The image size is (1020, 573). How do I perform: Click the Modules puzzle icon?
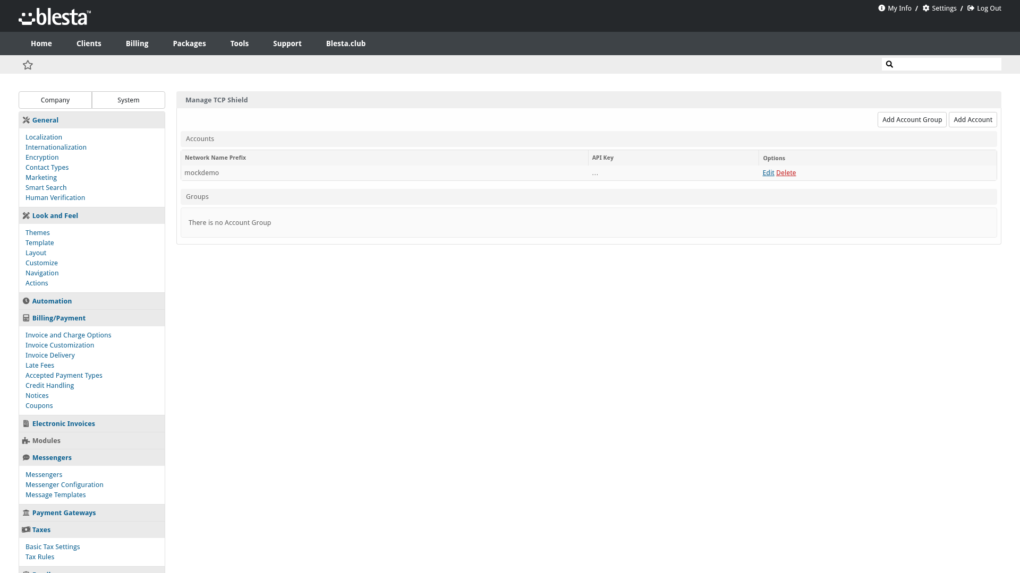(26, 440)
